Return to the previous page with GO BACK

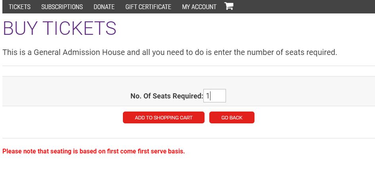click(x=232, y=117)
